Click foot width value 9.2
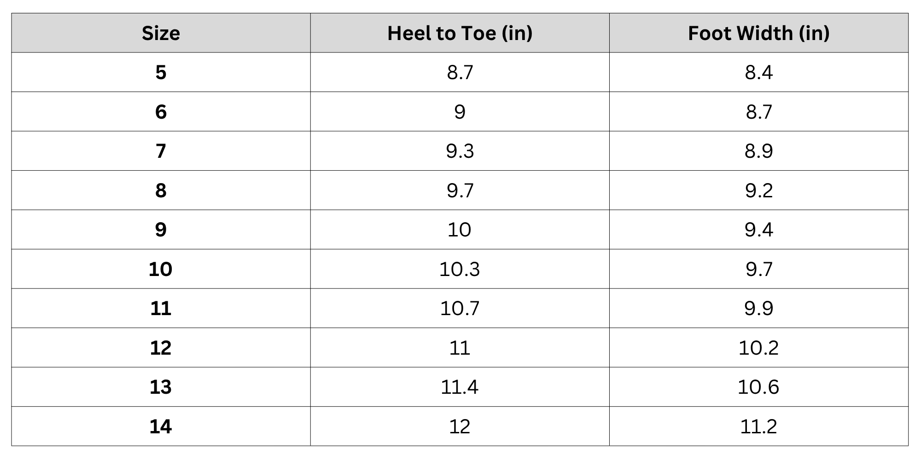Image resolution: width=921 pixels, height=460 pixels. 758,190
